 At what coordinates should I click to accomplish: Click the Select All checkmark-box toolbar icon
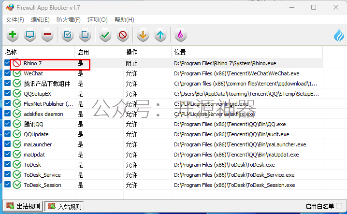tap(68, 35)
